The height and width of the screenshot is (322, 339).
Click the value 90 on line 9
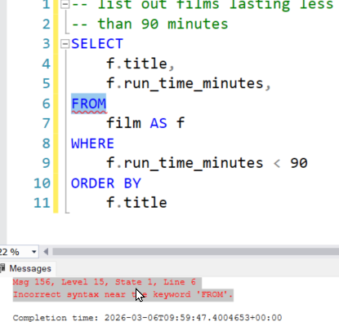(299, 163)
